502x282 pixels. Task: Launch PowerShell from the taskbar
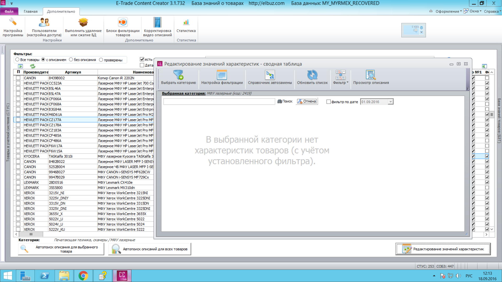click(x=45, y=276)
